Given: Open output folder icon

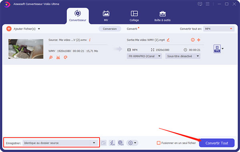Looking at the screenshot, I should click(x=104, y=143).
